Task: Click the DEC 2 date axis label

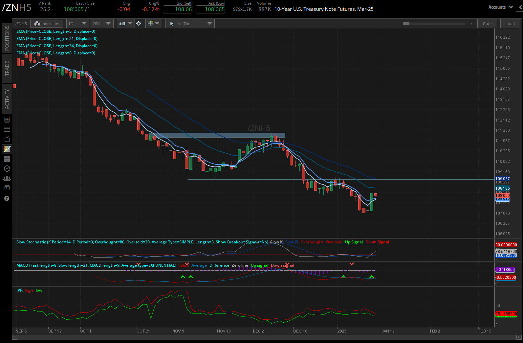Action: (x=258, y=331)
